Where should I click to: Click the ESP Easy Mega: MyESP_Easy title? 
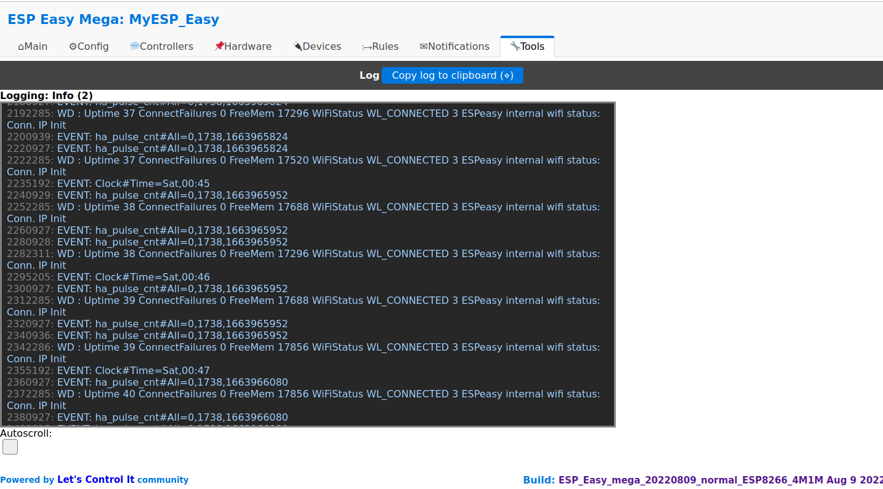tap(113, 19)
